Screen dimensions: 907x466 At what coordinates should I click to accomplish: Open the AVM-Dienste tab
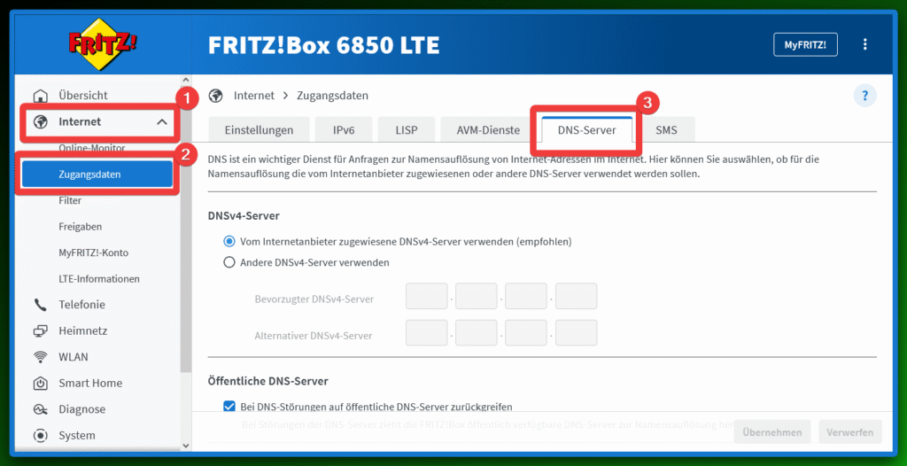(488, 130)
